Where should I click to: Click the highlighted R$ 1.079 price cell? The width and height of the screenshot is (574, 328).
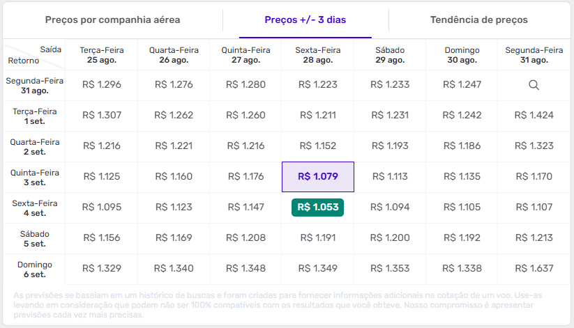pyautogui.click(x=317, y=177)
